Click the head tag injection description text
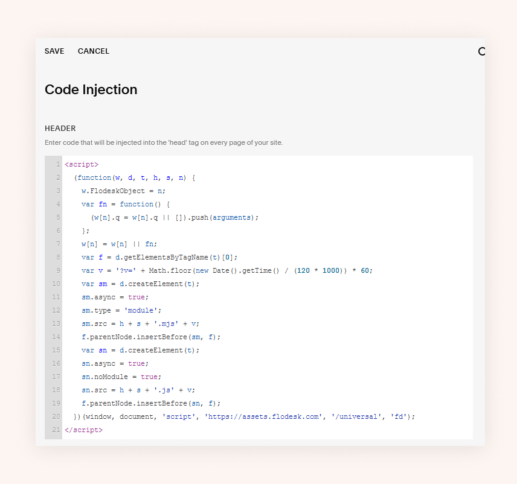 (x=164, y=143)
